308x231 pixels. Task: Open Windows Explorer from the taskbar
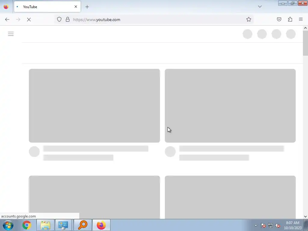[45, 225]
